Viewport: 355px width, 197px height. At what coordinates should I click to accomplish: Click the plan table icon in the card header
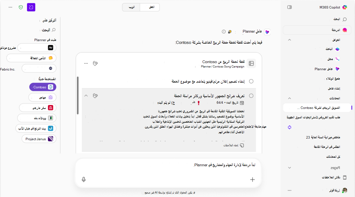251,63
